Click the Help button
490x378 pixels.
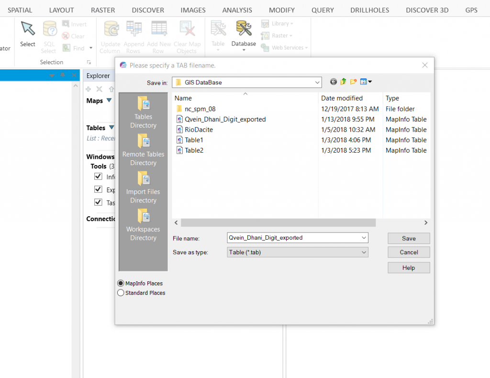click(x=408, y=267)
